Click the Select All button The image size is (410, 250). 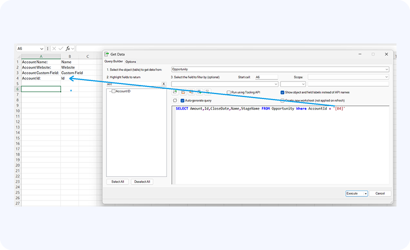(x=118, y=181)
